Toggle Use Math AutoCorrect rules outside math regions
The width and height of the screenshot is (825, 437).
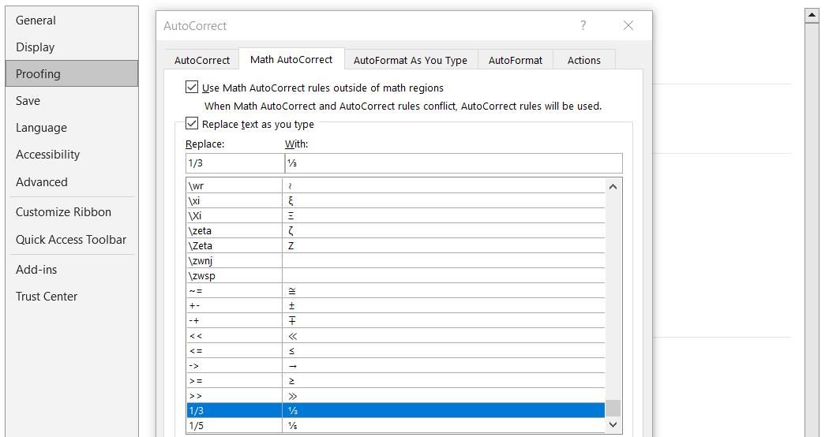192,88
